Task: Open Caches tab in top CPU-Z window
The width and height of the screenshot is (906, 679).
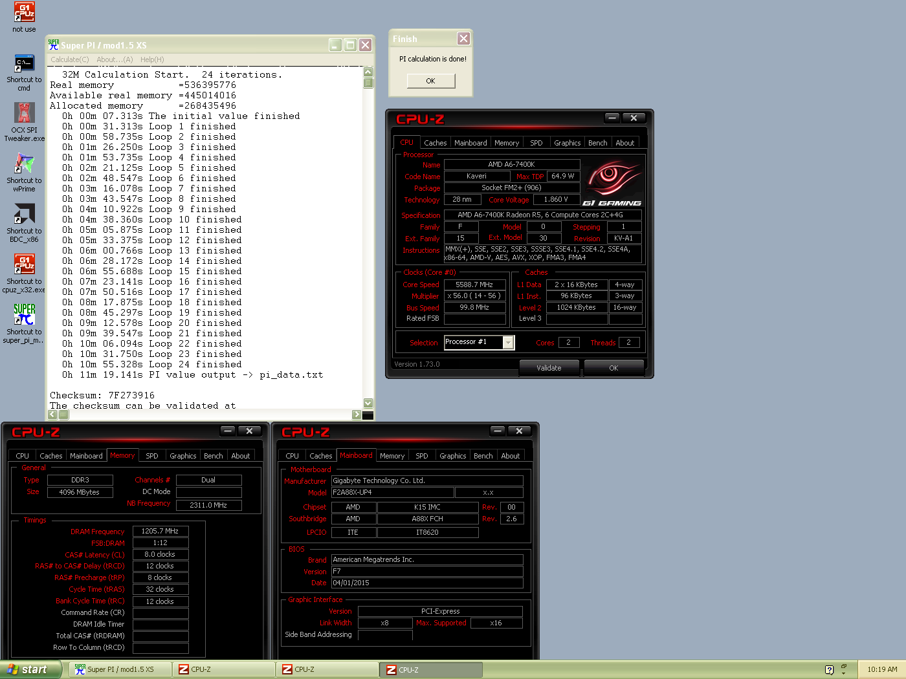Action: coord(436,143)
